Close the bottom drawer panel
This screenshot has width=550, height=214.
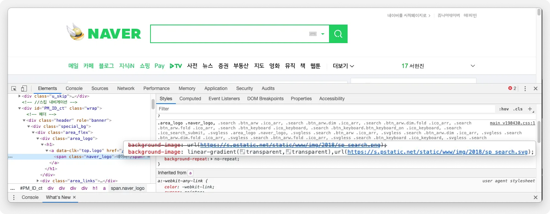tap(536, 197)
